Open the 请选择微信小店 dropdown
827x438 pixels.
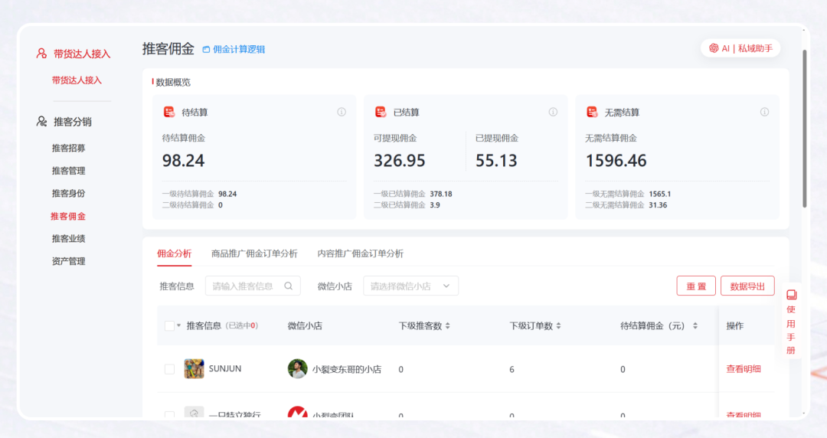[410, 286]
